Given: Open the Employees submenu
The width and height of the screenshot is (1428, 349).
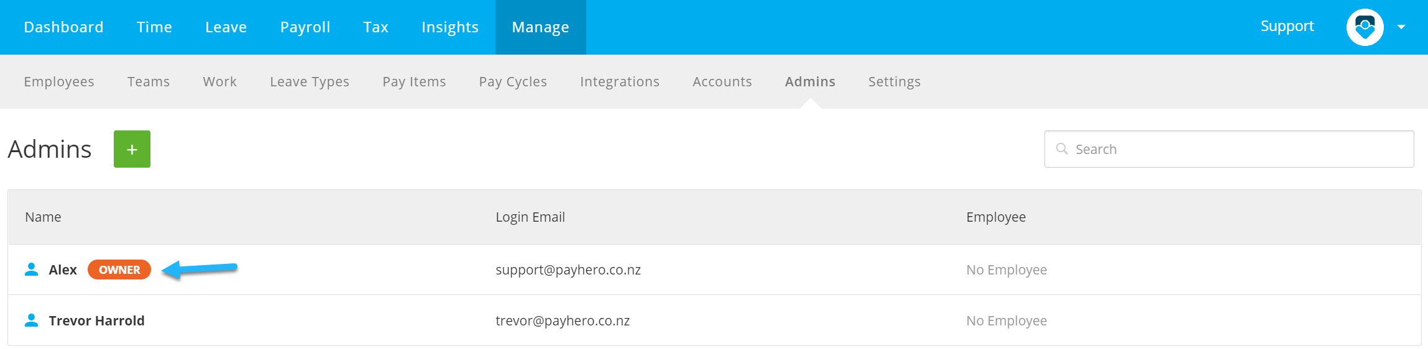Looking at the screenshot, I should click(59, 82).
